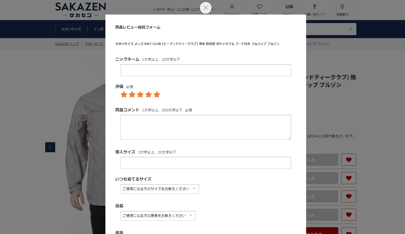Click the 当日中に出荷作業を行います text
The width and height of the screenshot is (405, 234).
331,136
